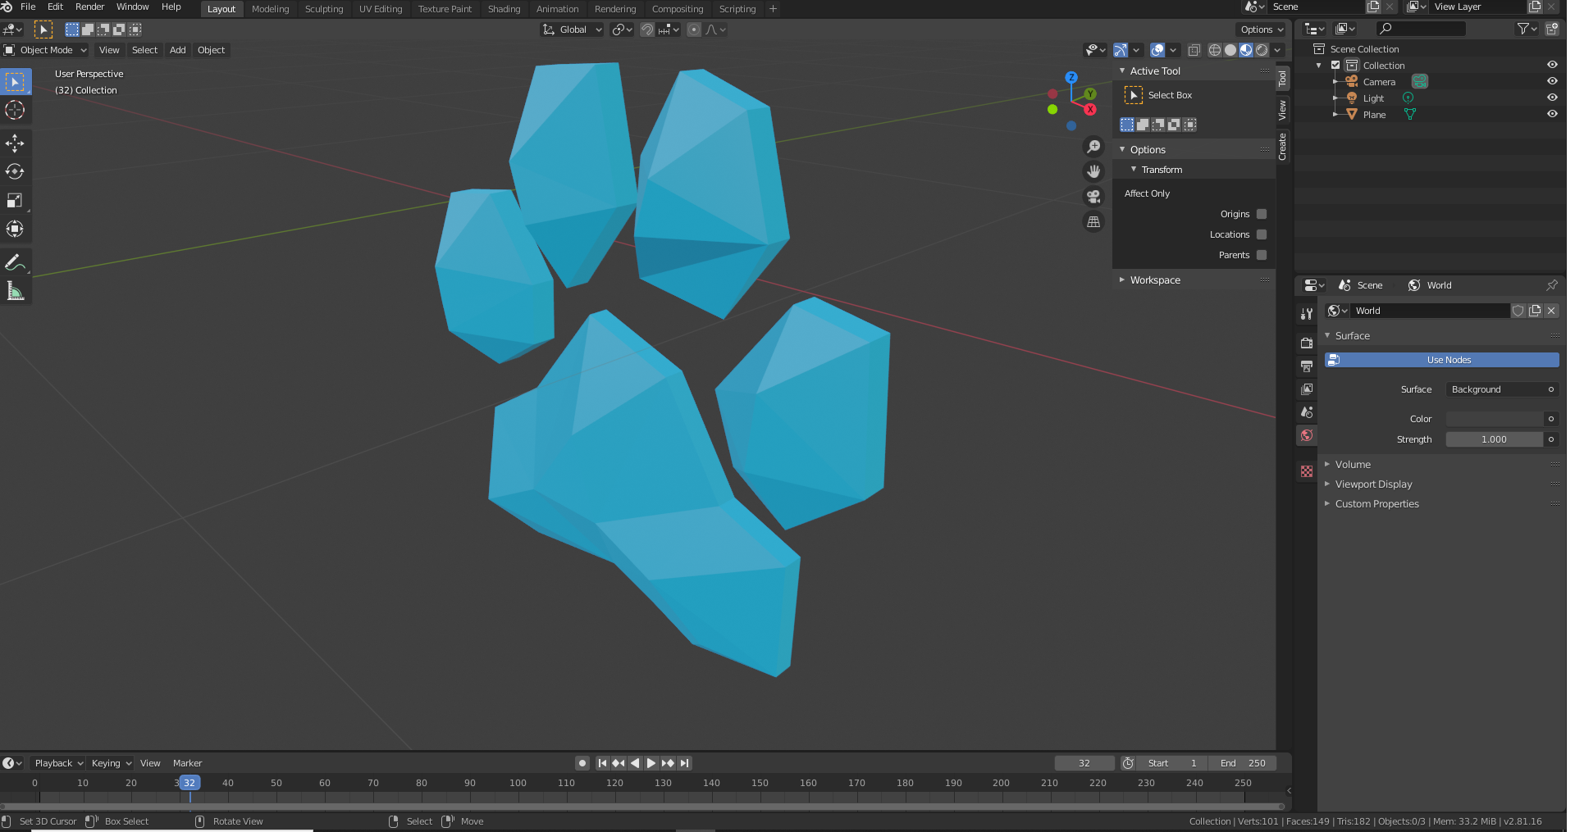Switch to the Shading workspace tab
The height and width of the screenshot is (832, 1575).
click(504, 9)
